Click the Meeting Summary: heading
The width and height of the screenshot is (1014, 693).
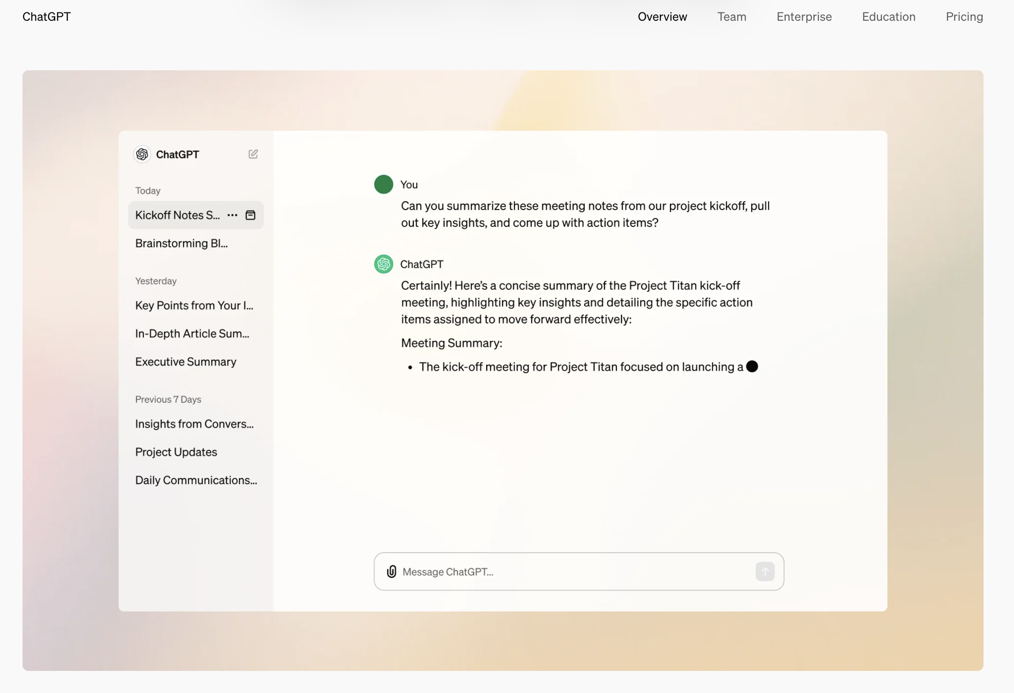[x=451, y=343]
